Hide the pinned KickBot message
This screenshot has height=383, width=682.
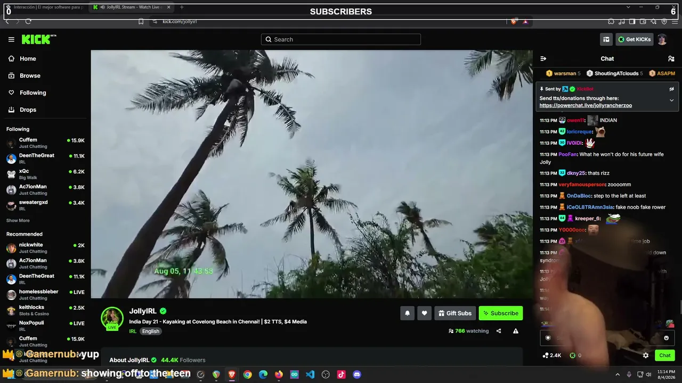(671, 89)
